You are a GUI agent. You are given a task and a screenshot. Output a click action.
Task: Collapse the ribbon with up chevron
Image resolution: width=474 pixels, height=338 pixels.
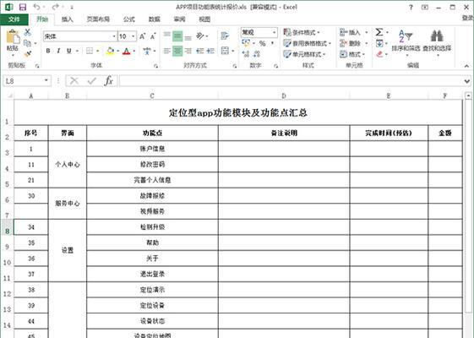pyautogui.click(x=466, y=66)
